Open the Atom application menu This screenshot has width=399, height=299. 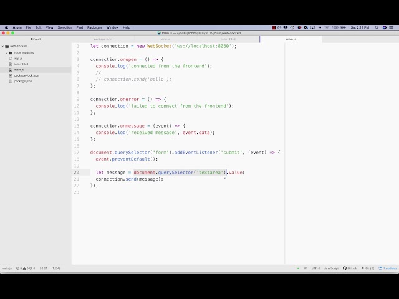[x=17, y=27]
